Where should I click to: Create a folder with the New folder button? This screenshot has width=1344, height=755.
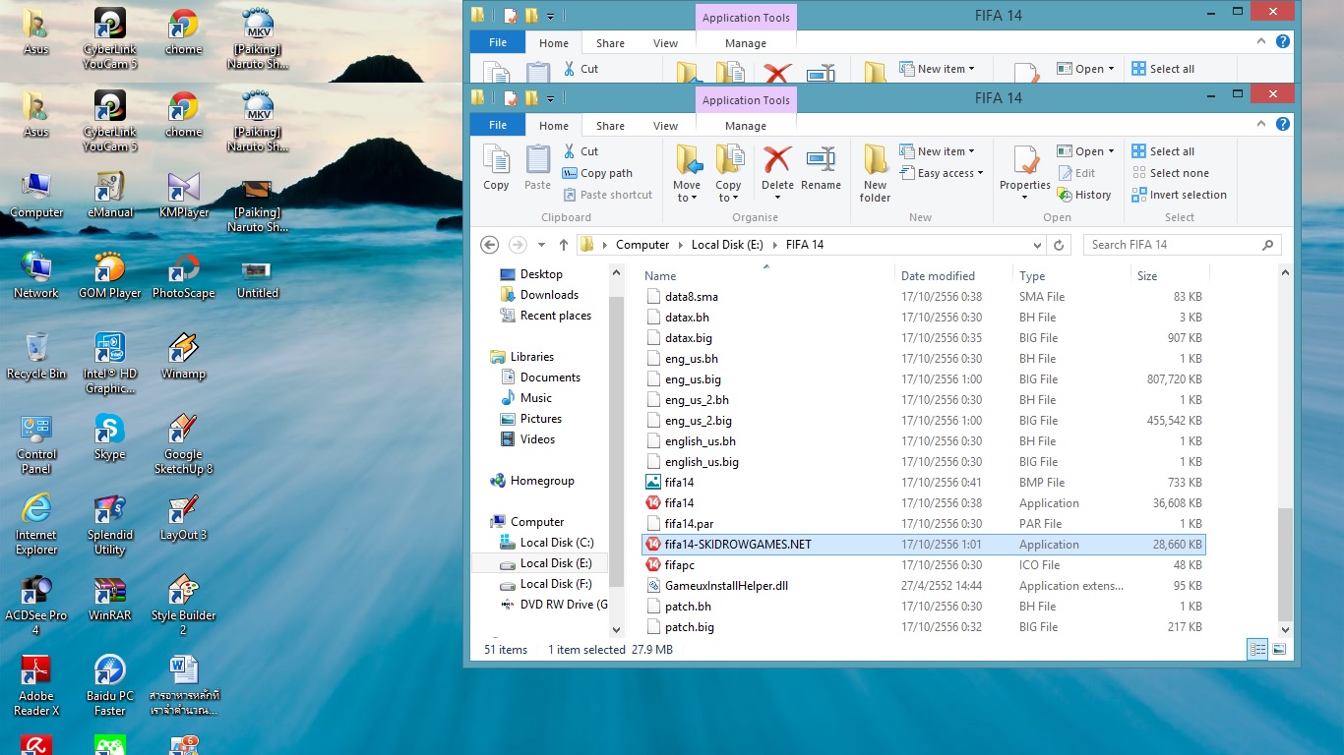pos(875,174)
